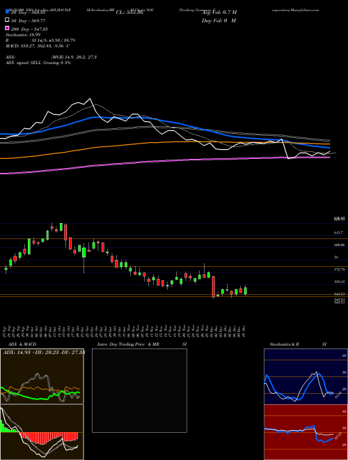
Task: Click the ADX indicator chart panel
Action: click(x=42, y=376)
